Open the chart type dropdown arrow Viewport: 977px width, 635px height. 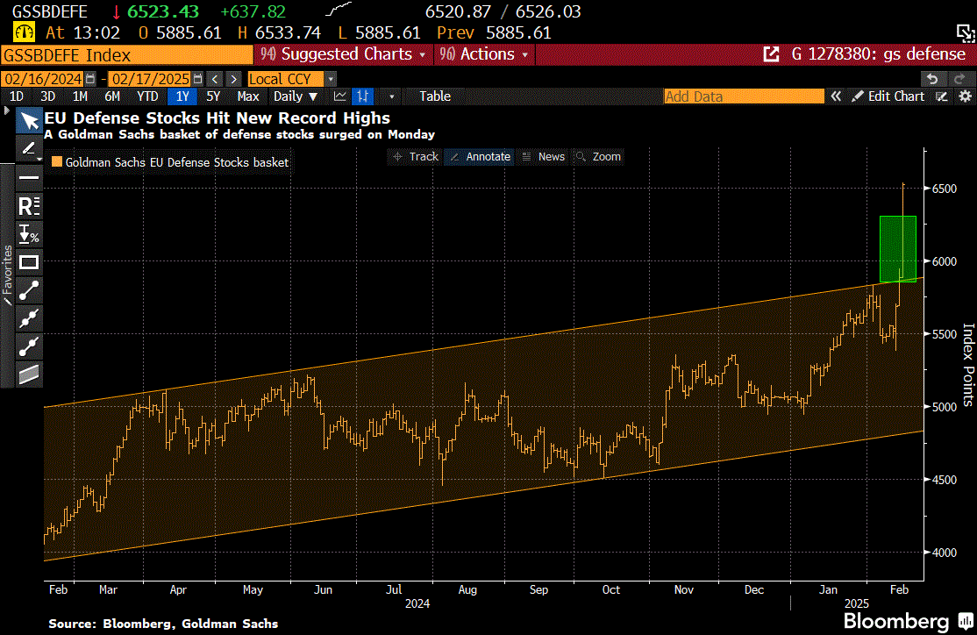391,96
